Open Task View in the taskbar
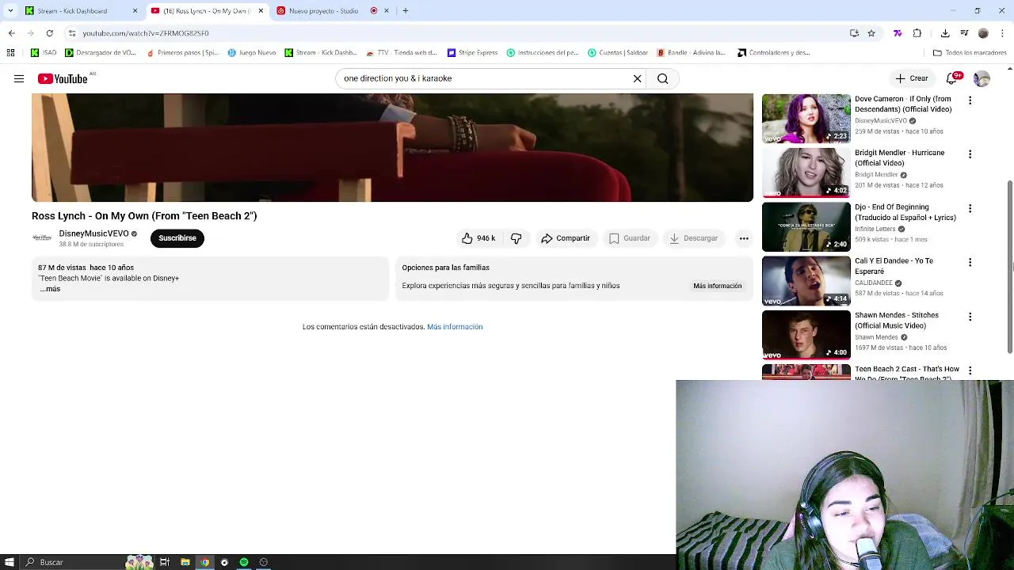Viewport: 1014px width, 570px height. 165,562
